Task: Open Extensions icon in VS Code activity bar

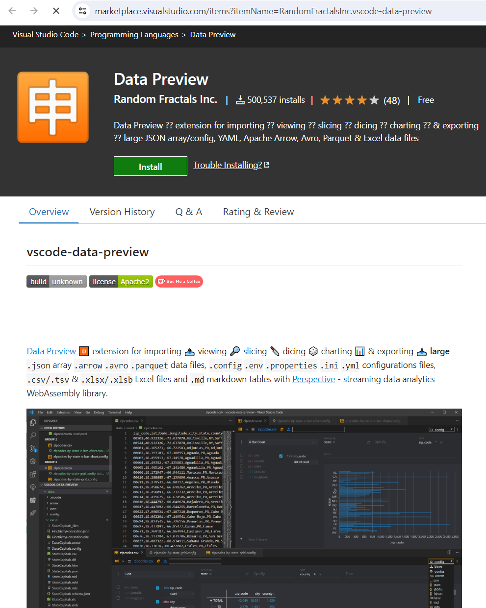Action: click(33, 474)
